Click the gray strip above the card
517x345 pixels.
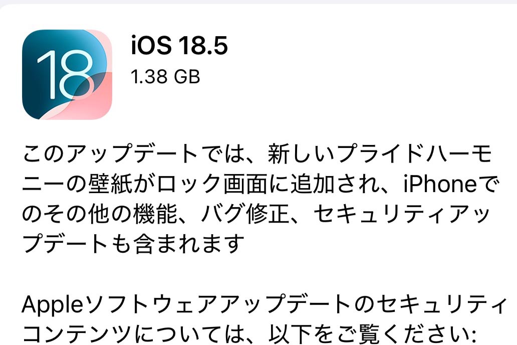[258, 2]
